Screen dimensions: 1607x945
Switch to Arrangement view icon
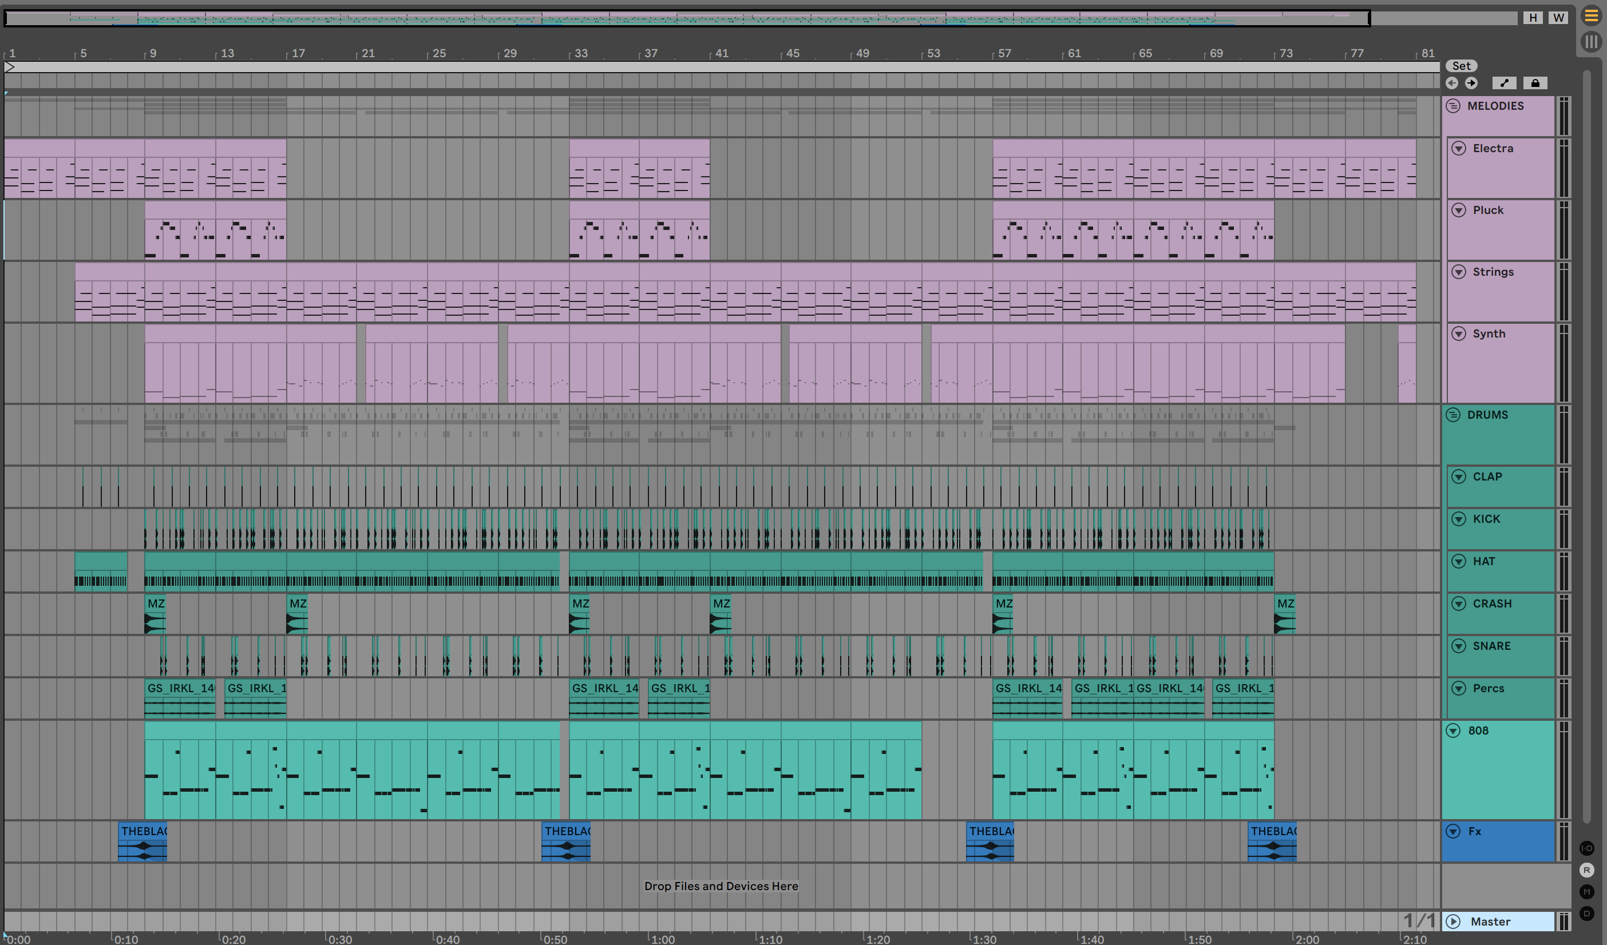pos(1590,17)
